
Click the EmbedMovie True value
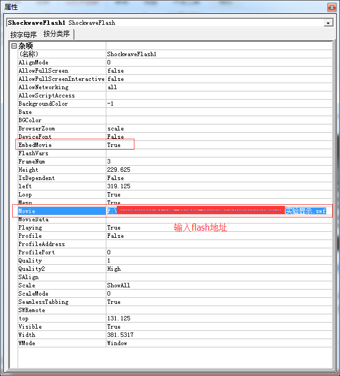[219, 145]
